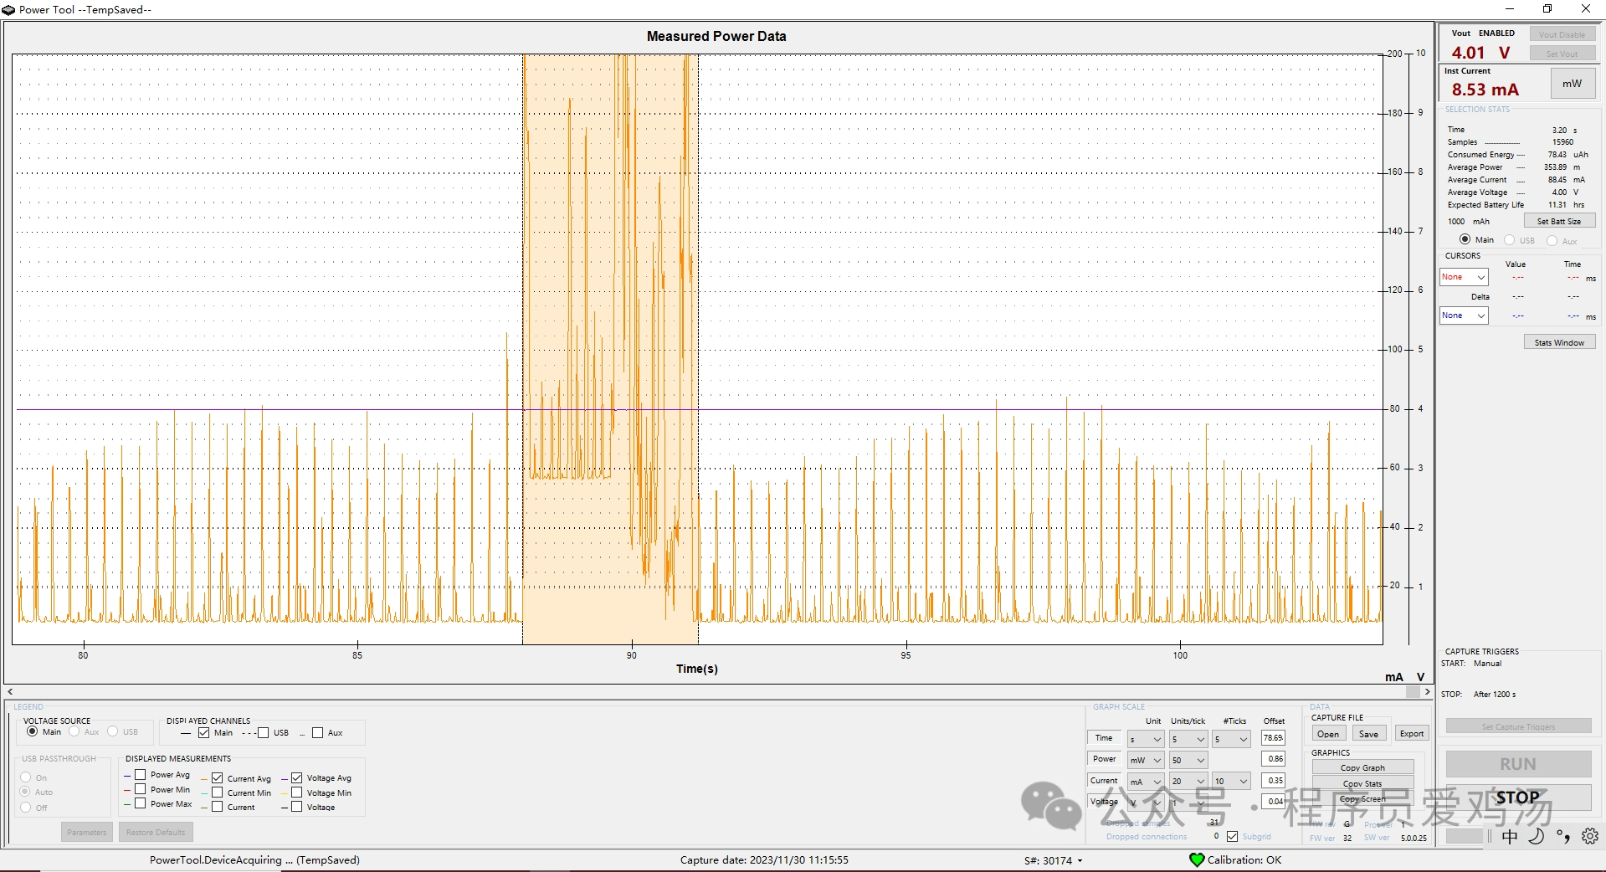
Task: Click Copy Graph button
Action: pyautogui.click(x=1362, y=767)
